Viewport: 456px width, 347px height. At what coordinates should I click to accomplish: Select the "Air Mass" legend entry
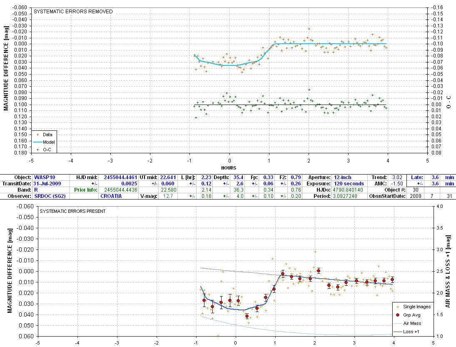(x=407, y=323)
